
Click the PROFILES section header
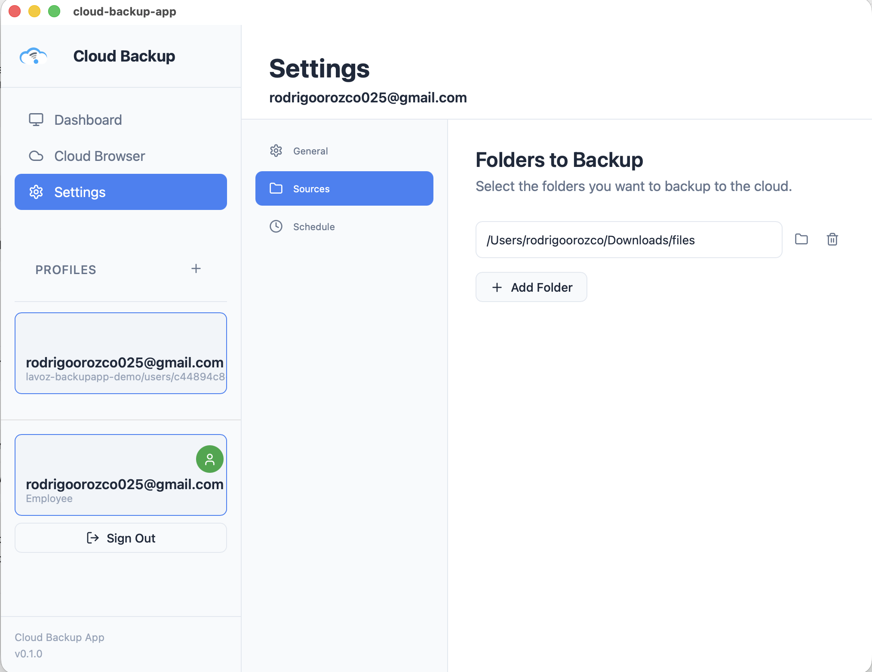click(65, 270)
